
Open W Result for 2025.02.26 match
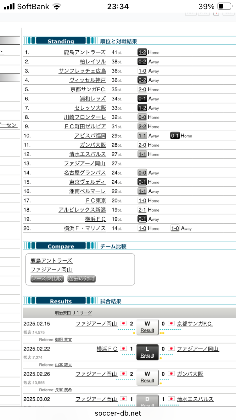coord(147,377)
